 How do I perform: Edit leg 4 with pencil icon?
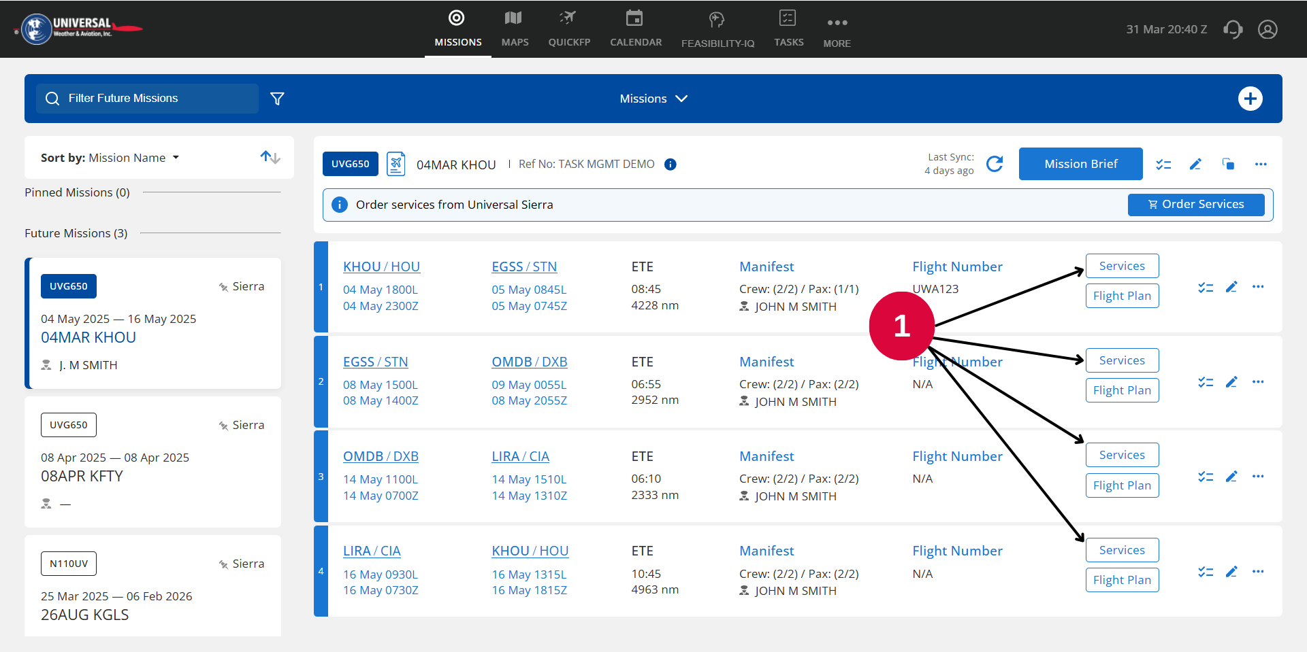point(1231,572)
